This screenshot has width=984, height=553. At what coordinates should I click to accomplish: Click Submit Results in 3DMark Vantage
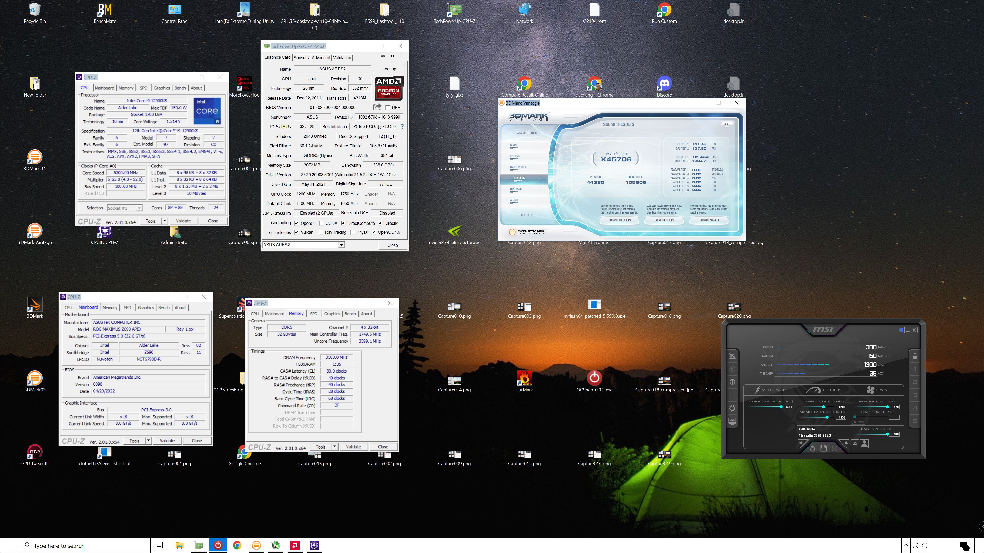click(619, 220)
